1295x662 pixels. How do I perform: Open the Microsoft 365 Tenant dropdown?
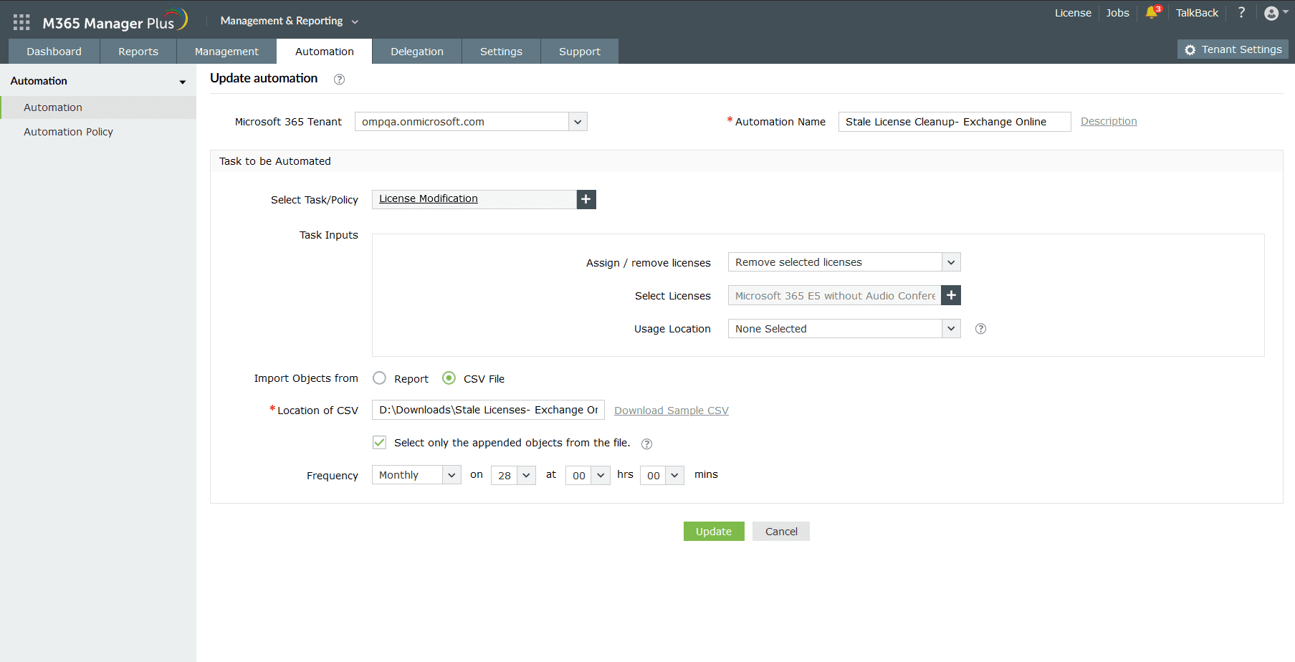coord(578,121)
